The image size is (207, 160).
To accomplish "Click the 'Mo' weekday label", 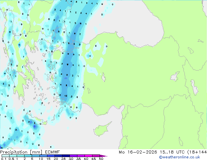I will 122,152.
